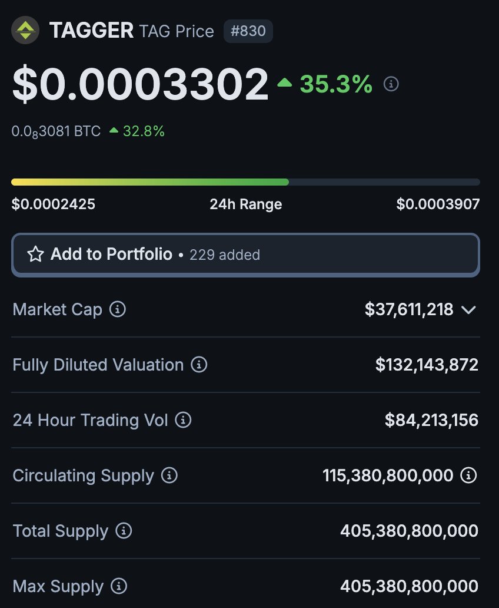Click the $0.0003302 price value
The image size is (499, 608).
(x=140, y=84)
